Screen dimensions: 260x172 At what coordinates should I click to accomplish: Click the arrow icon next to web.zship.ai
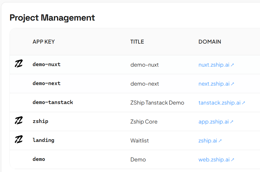point(233,159)
